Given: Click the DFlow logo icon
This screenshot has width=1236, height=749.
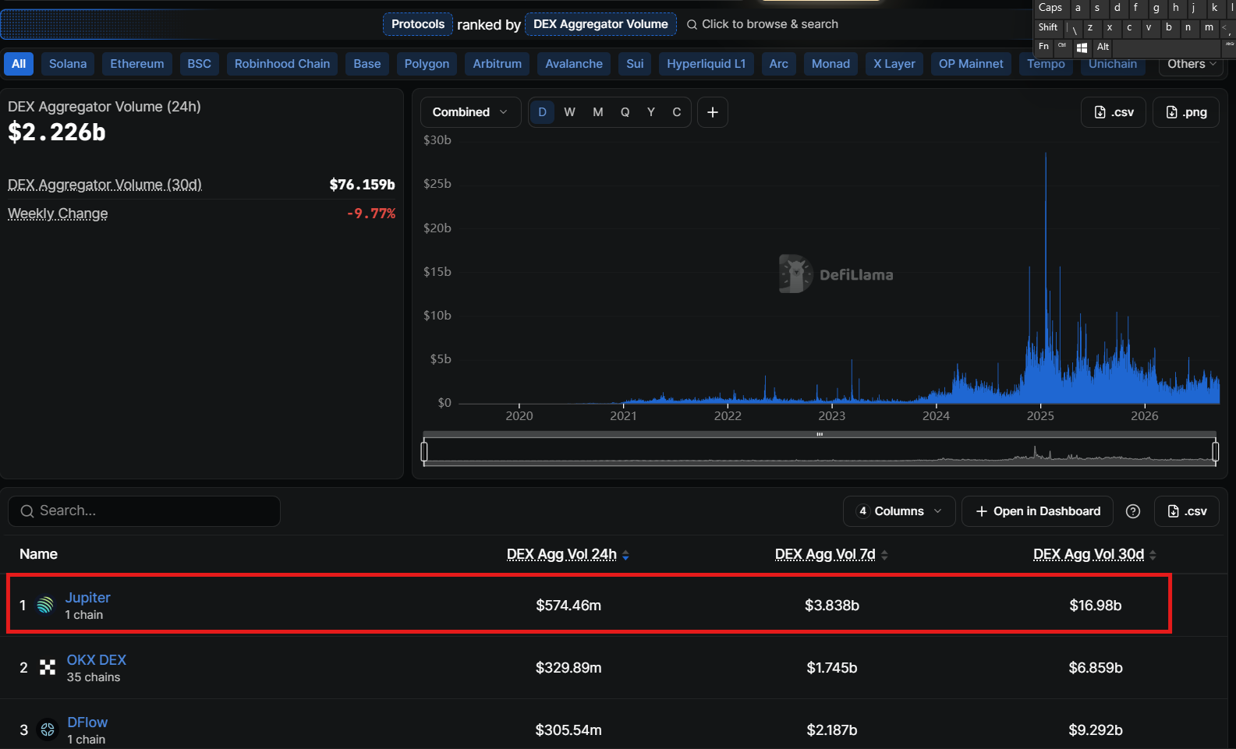Looking at the screenshot, I should coord(48,730).
